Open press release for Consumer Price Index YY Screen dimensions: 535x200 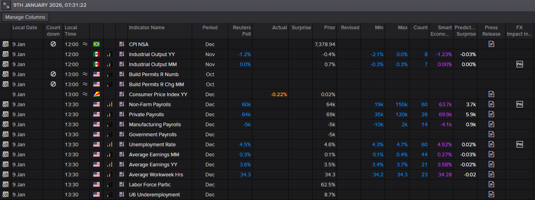[491, 94]
